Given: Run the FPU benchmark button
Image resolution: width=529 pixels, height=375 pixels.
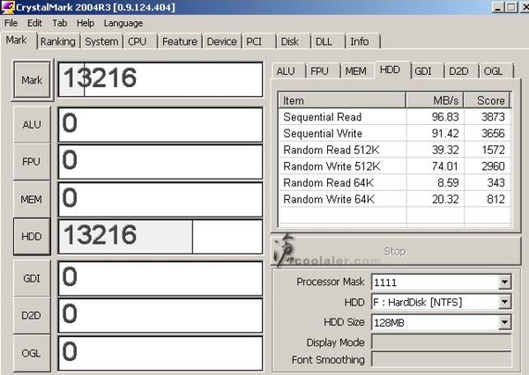Looking at the screenshot, I should click(32, 162).
